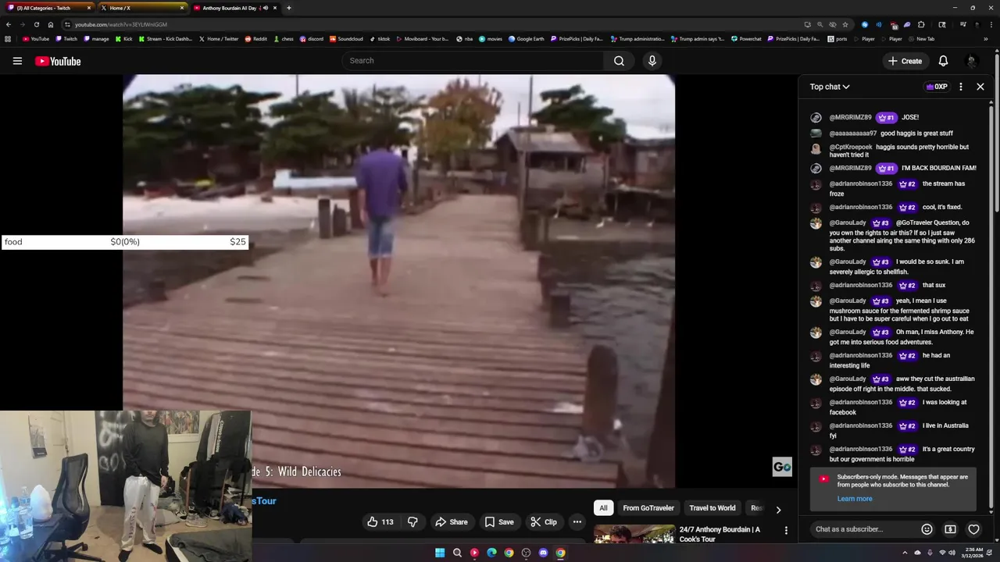The image size is (1000, 562).
Task: Send a heart reaction in chat
Action: tap(973, 529)
